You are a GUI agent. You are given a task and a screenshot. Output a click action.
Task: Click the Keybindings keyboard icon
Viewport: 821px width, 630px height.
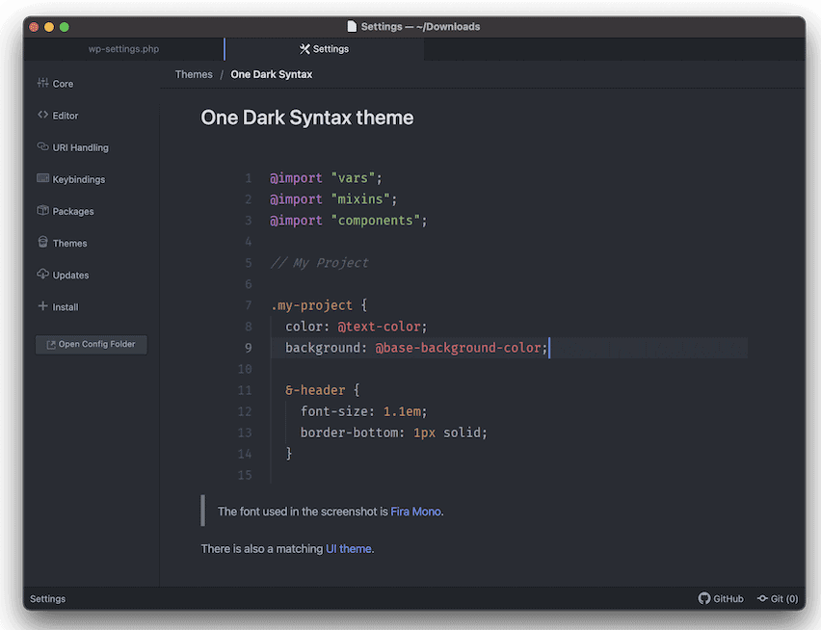(x=43, y=178)
